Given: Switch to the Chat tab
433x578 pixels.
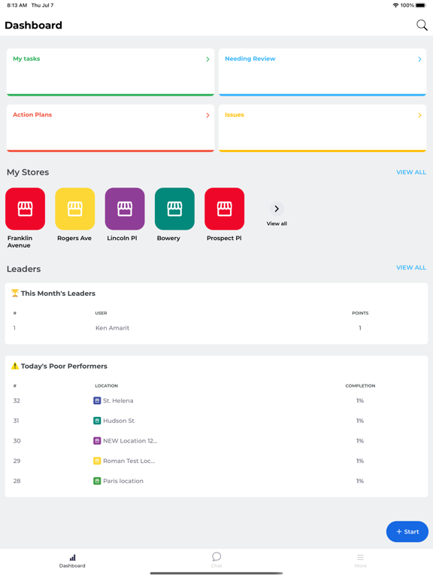Looking at the screenshot, I should 216,560.
